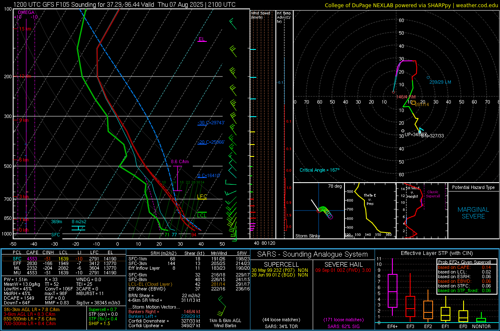Click the 146/4 RM label on hodograph
The height and width of the screenshot is (331, 500).
tap(406, 97)
